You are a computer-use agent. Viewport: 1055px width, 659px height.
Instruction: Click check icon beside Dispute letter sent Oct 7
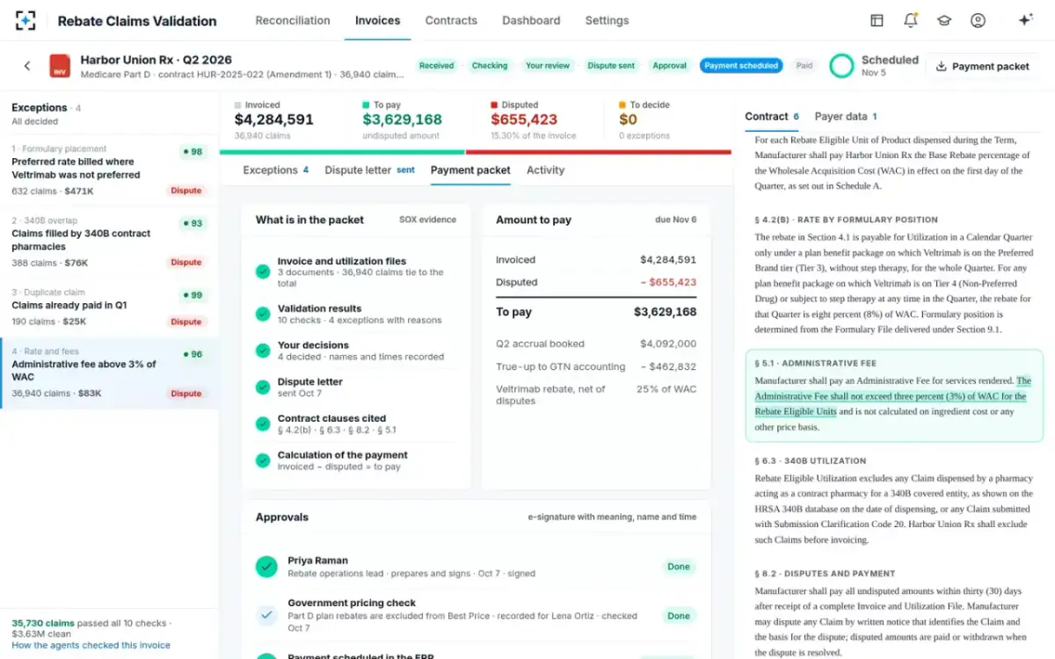point(262,387)
